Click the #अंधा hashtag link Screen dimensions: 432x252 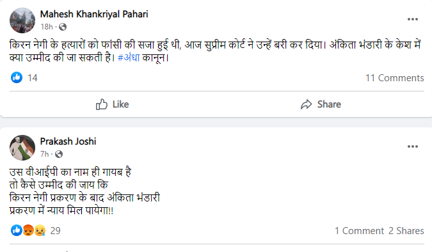(x=129, y=58)
